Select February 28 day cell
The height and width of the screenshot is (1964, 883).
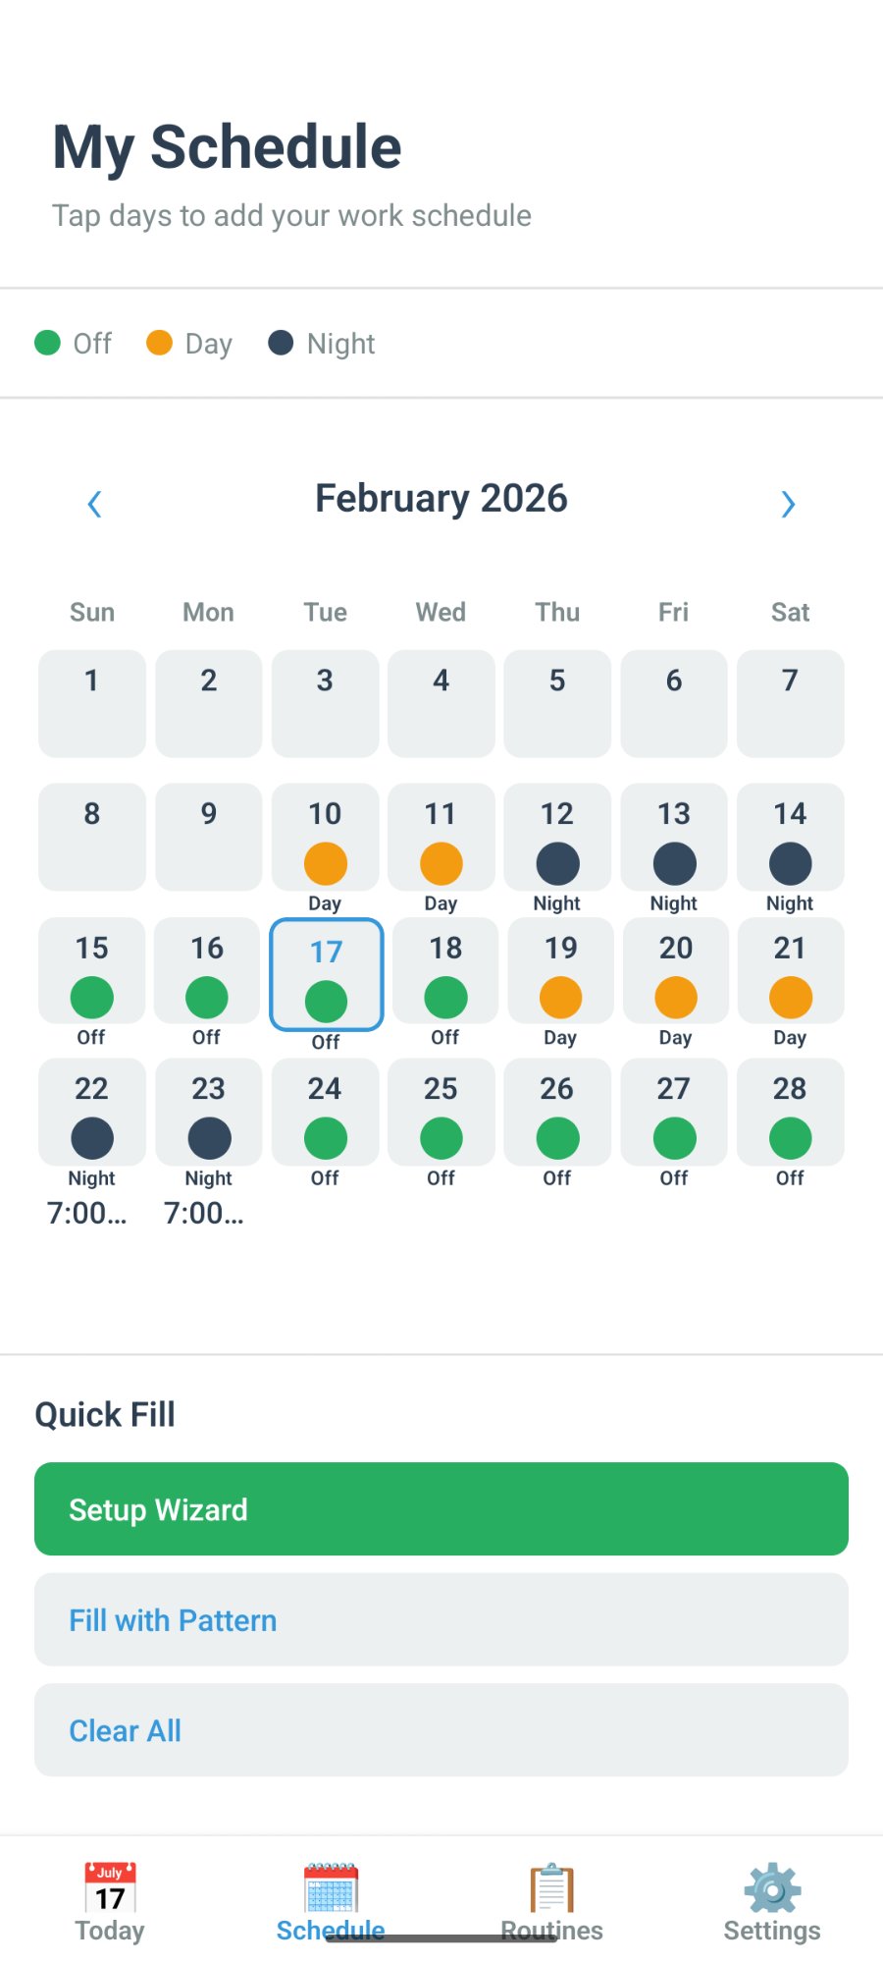click(790, 1113)
